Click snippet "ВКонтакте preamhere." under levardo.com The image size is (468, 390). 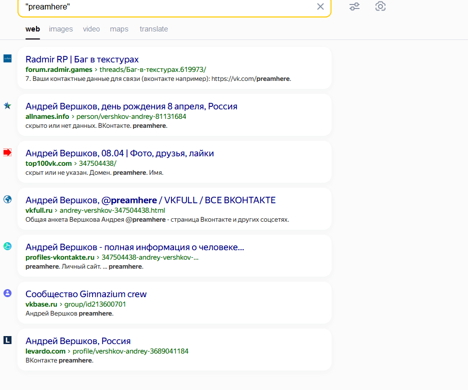[x=59, y=361]
